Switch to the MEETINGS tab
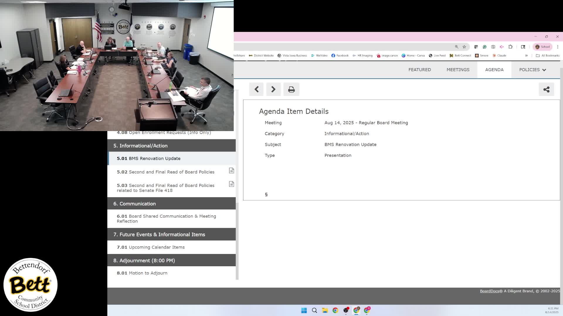Screen dimensions: 563x316 (x=458, y=70)
